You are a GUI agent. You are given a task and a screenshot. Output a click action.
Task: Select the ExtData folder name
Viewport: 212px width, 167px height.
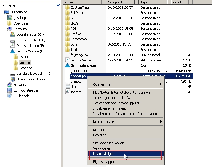coord(77,13)
